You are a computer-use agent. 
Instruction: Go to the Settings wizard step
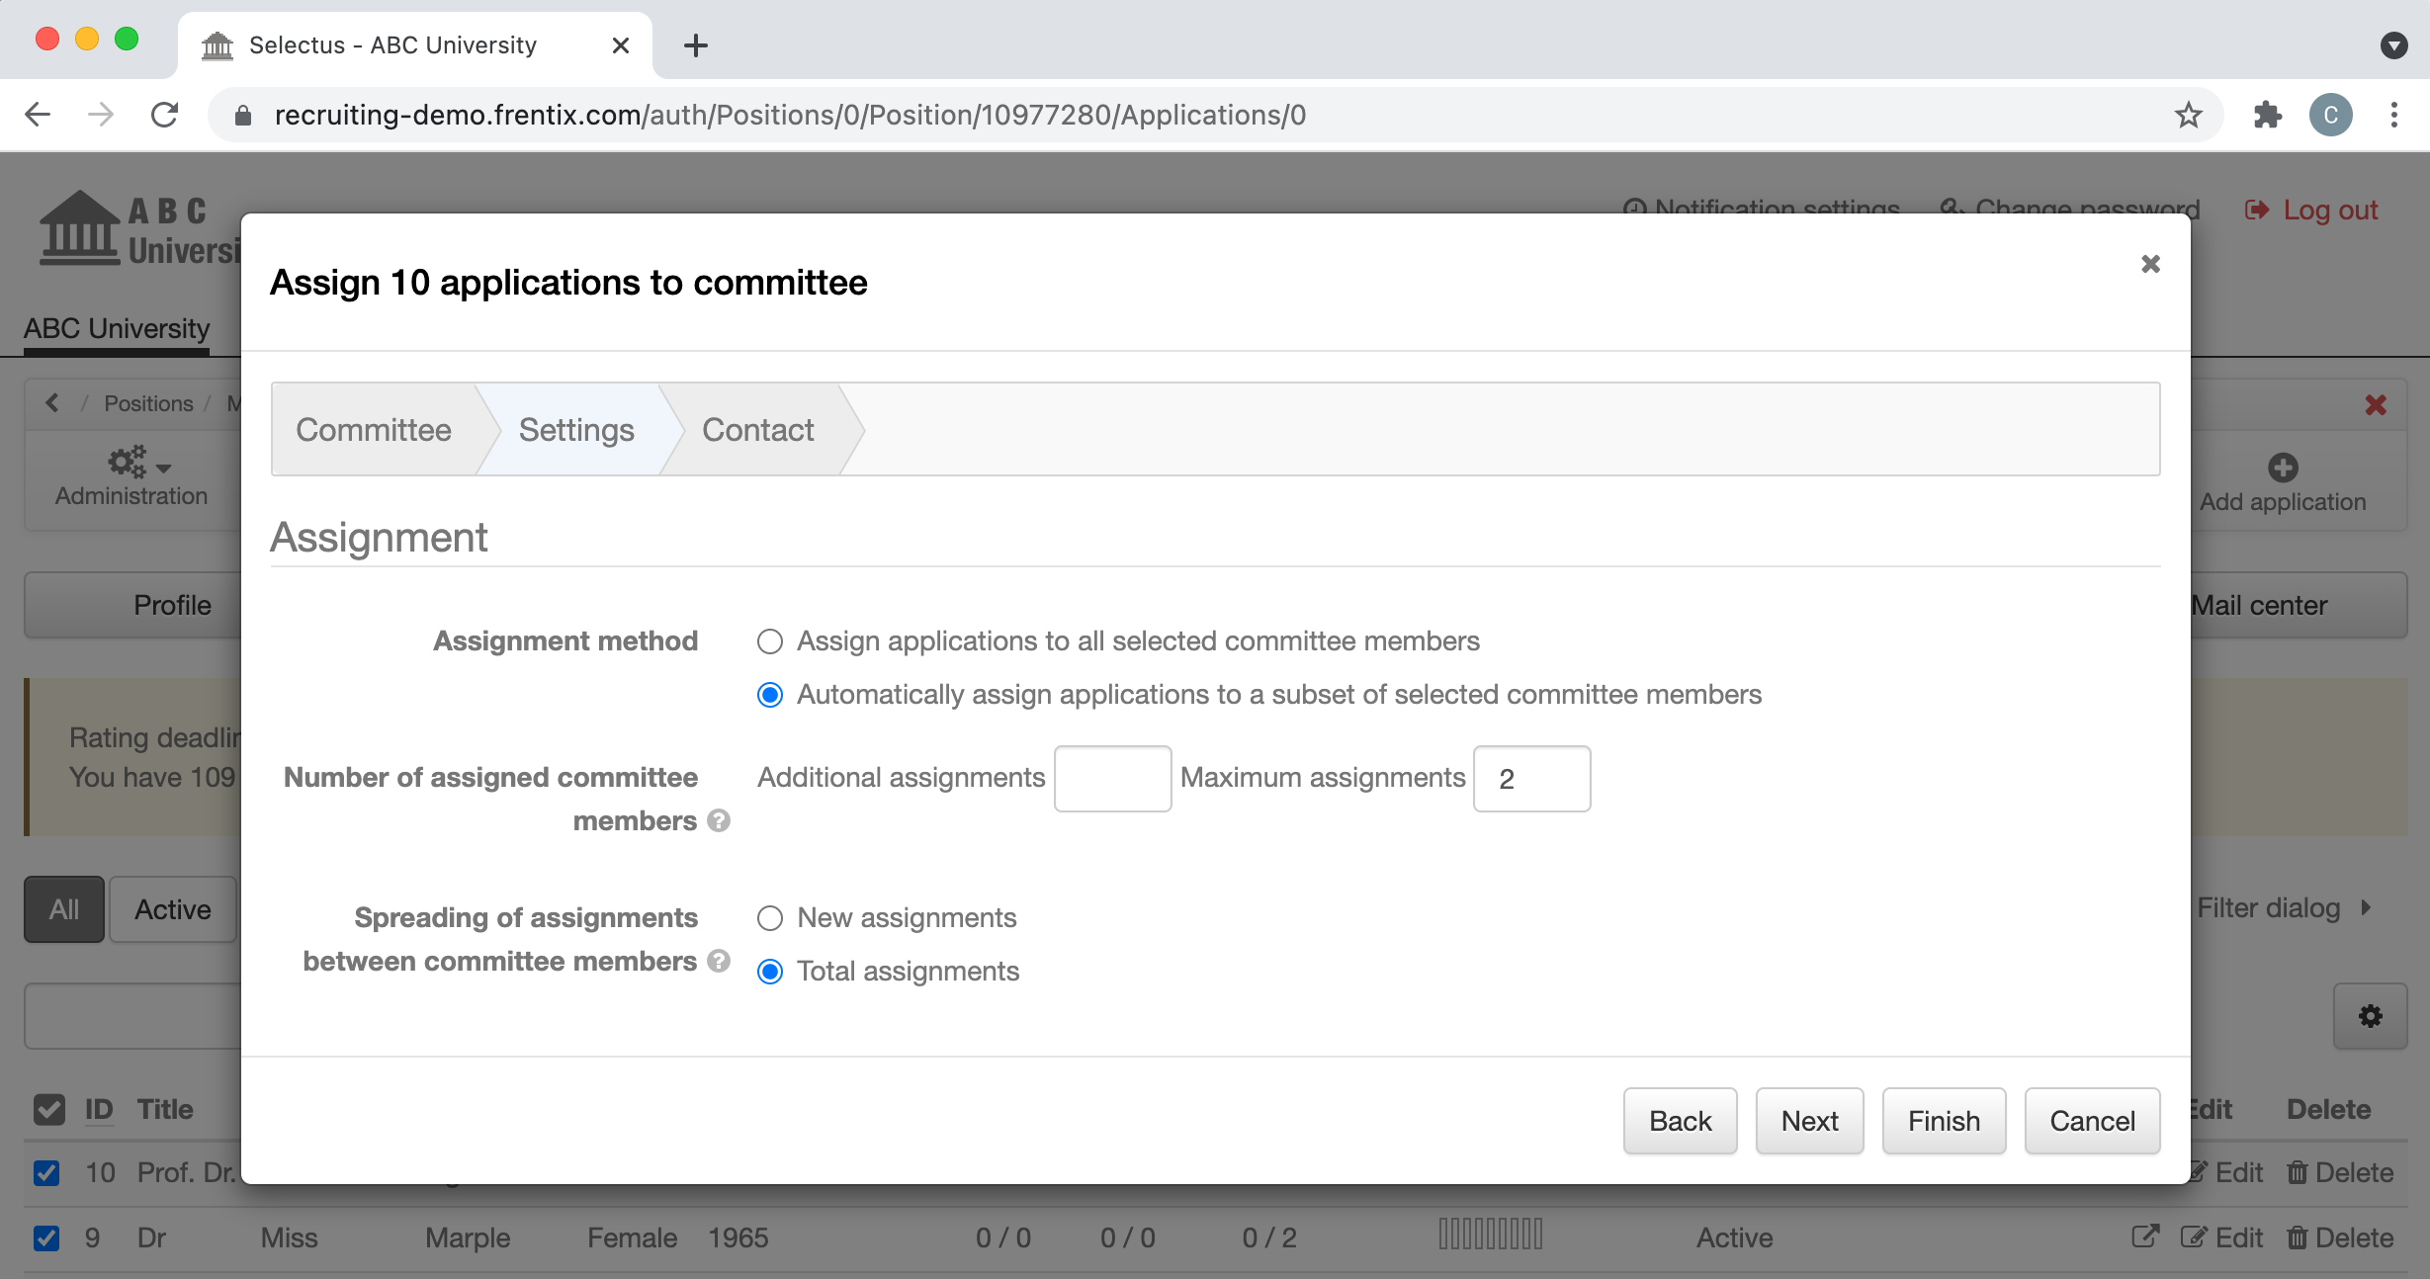[576, 430]
